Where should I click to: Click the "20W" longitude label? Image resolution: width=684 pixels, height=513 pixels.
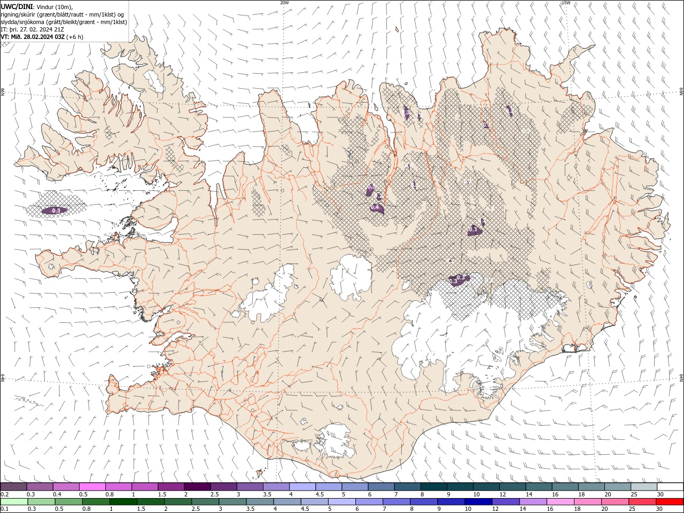coord(284,3)
